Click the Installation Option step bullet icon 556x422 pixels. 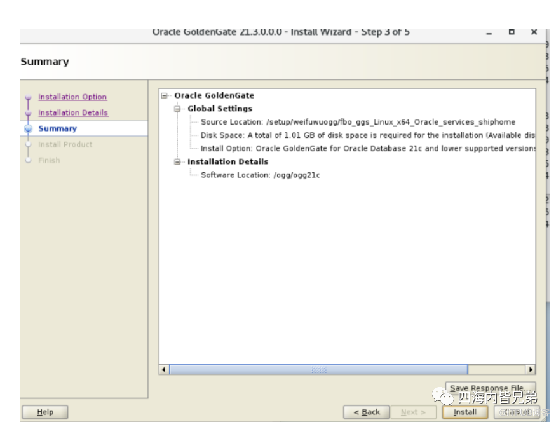click(29, 97)
